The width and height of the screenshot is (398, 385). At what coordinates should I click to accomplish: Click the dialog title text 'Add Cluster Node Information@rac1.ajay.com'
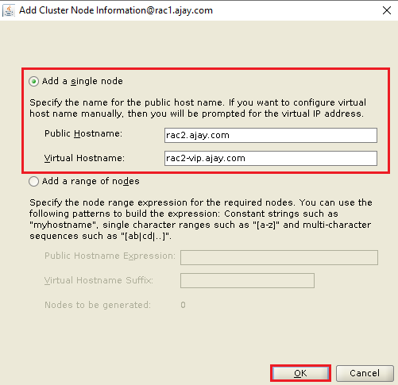point(116,10)
